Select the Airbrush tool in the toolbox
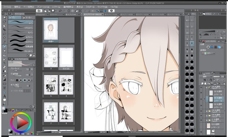228x137 pixels. [x=4, y=59]
